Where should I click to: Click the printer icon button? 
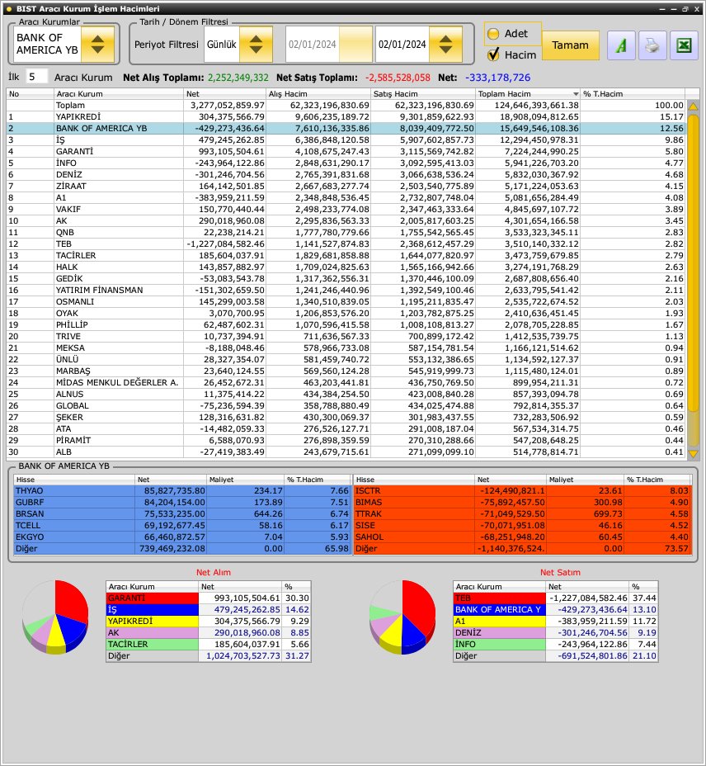click(652, 45)
